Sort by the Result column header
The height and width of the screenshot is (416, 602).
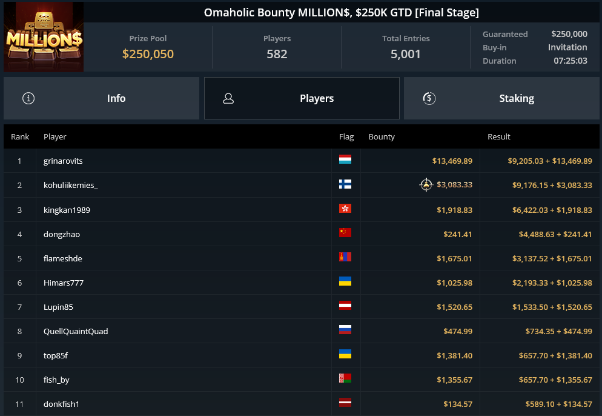click(x=498, y=137)
